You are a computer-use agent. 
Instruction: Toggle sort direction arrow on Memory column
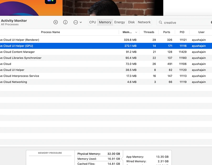tap(136, 32)
